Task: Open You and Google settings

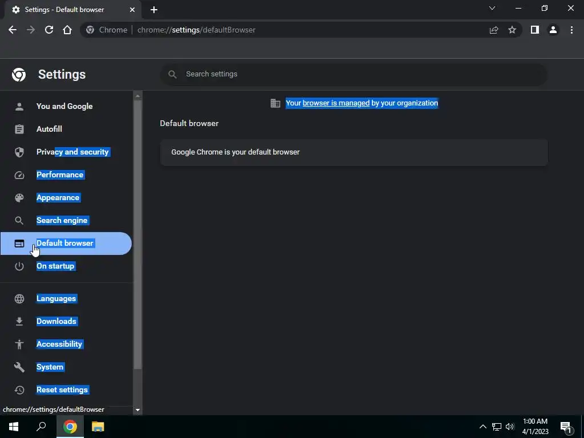Action: pos(64,106)
